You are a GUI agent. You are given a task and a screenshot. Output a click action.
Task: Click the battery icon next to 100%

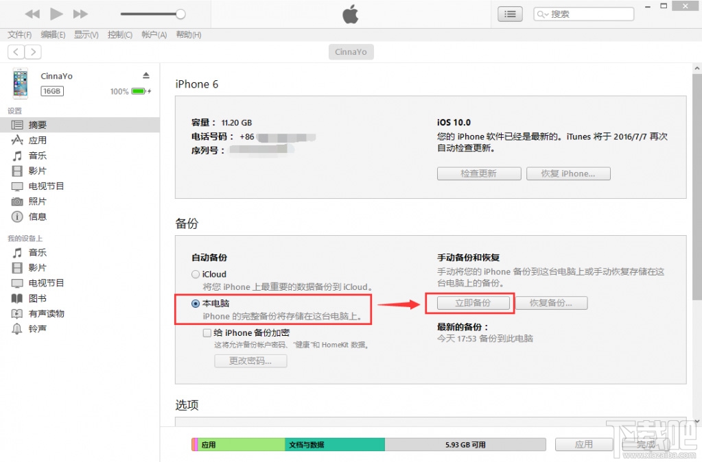(x=139, y=91)
